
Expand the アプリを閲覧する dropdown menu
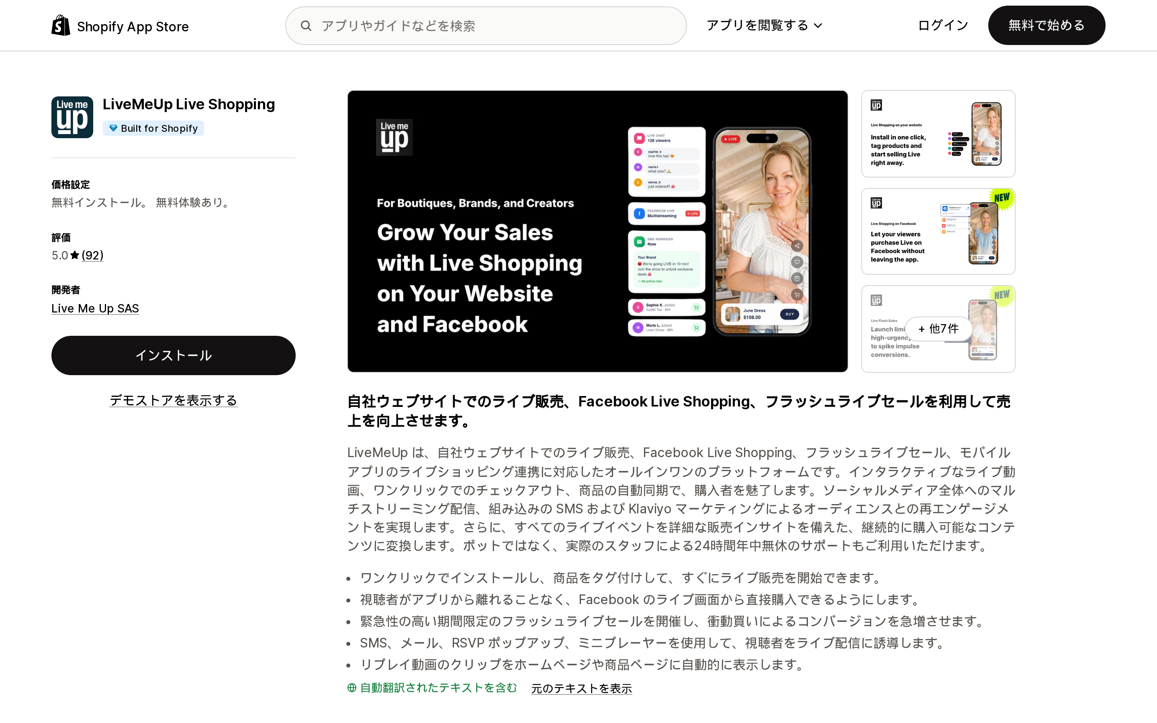pos(764,25)
